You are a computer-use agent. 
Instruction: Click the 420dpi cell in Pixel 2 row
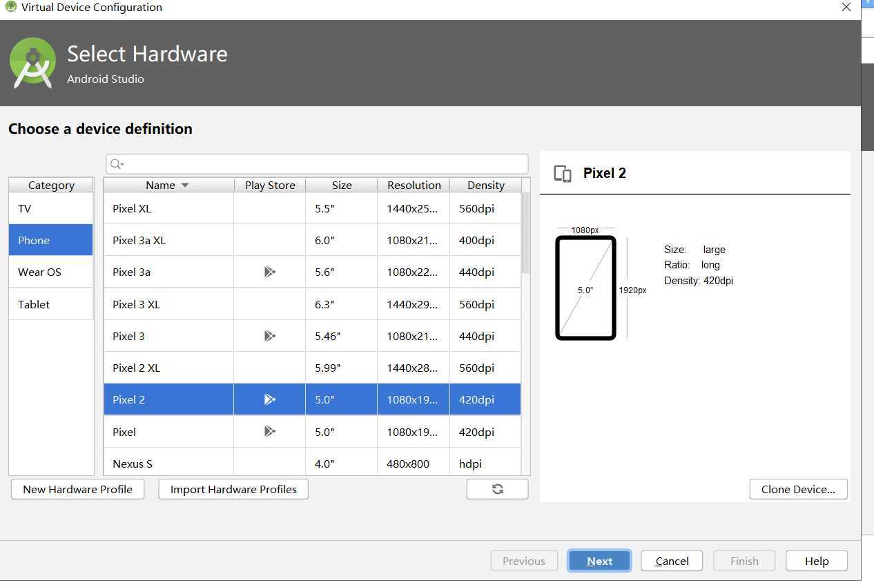485,399
